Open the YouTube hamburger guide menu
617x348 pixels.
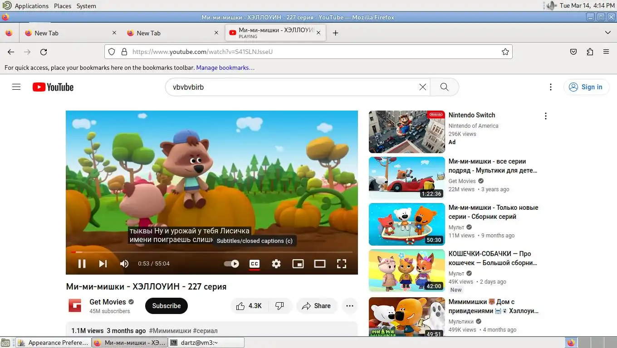click(16, 87)
